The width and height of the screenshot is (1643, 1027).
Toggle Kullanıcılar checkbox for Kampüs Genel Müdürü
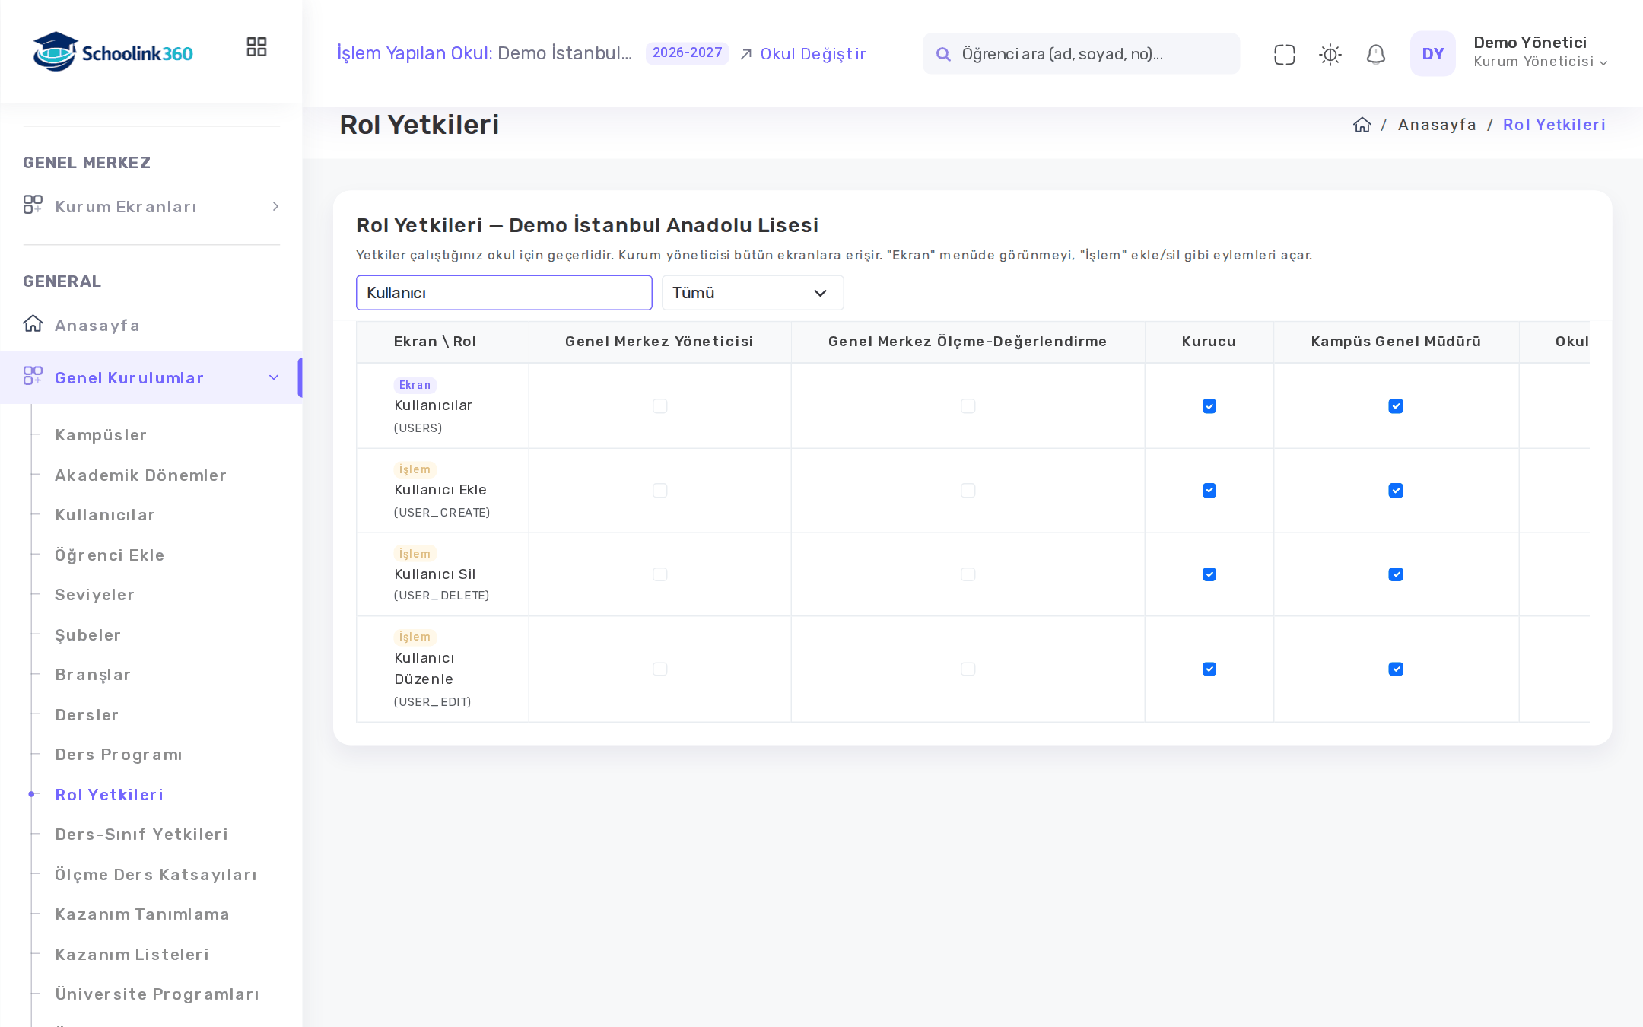1395,406
